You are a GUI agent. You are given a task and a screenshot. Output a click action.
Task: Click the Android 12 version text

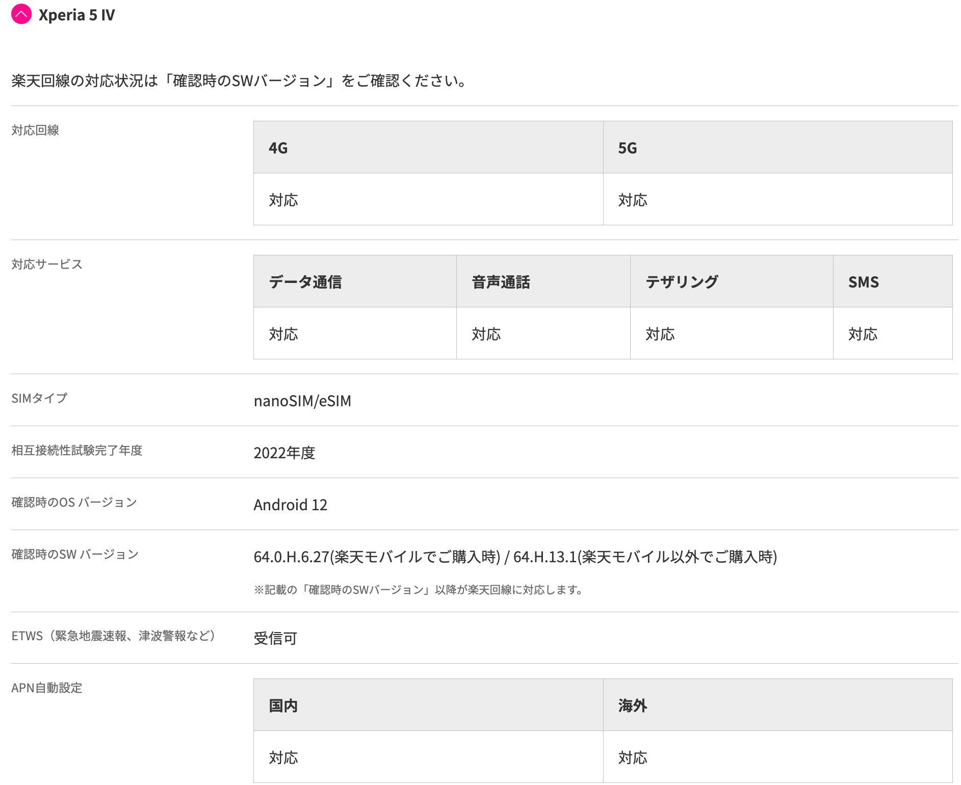click(291, 505)
